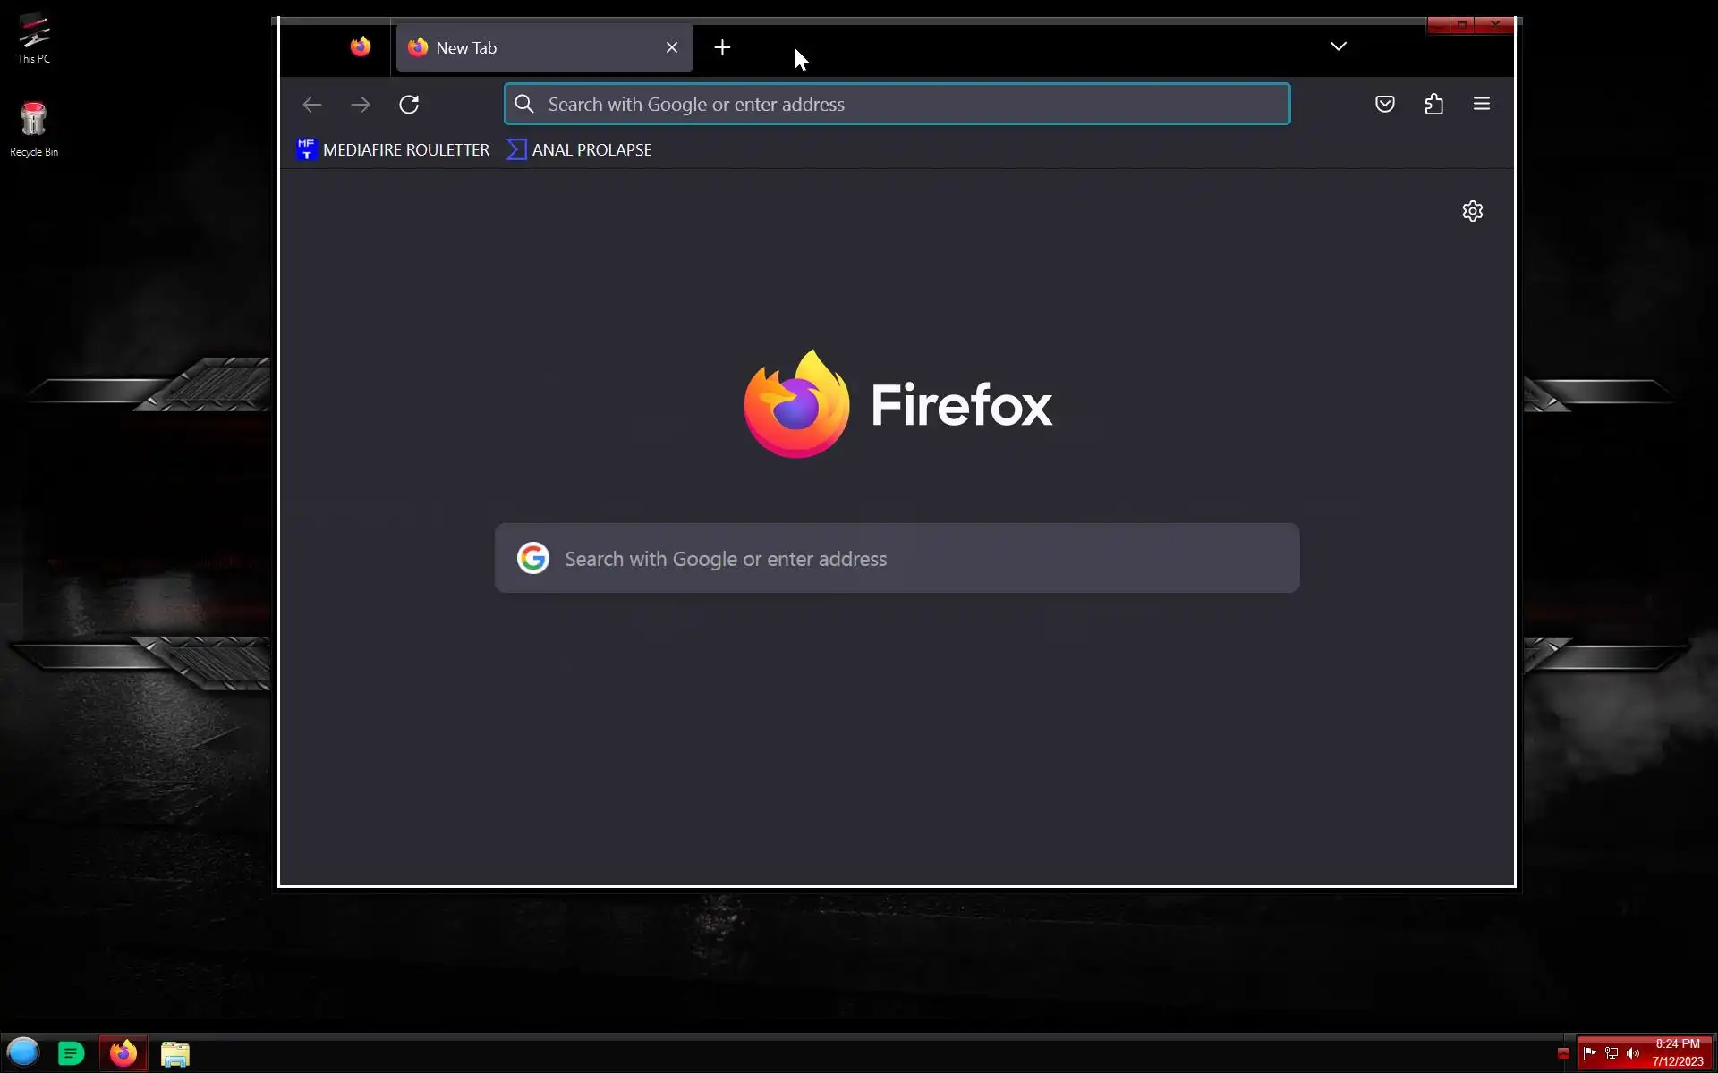
Task: Open the Firefox hamburger application menu
Action: [x=1481, y=104]
